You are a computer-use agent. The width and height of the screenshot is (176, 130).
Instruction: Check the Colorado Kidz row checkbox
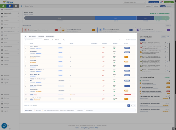pyautogui.click(x=25, y=61)
